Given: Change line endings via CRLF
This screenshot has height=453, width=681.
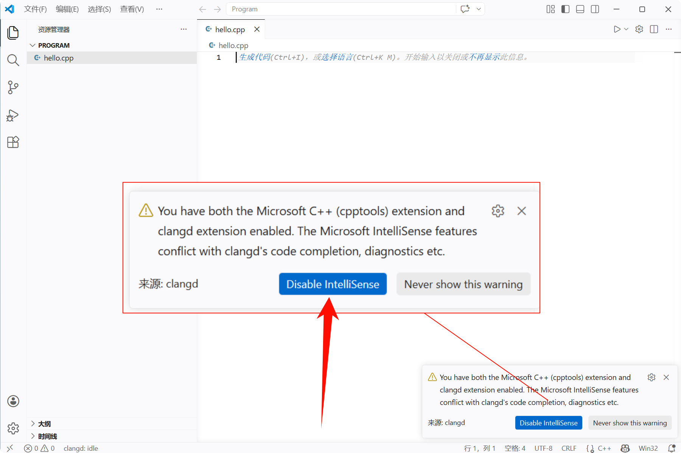Looking at the screenshot, I should tap(569, 448).
